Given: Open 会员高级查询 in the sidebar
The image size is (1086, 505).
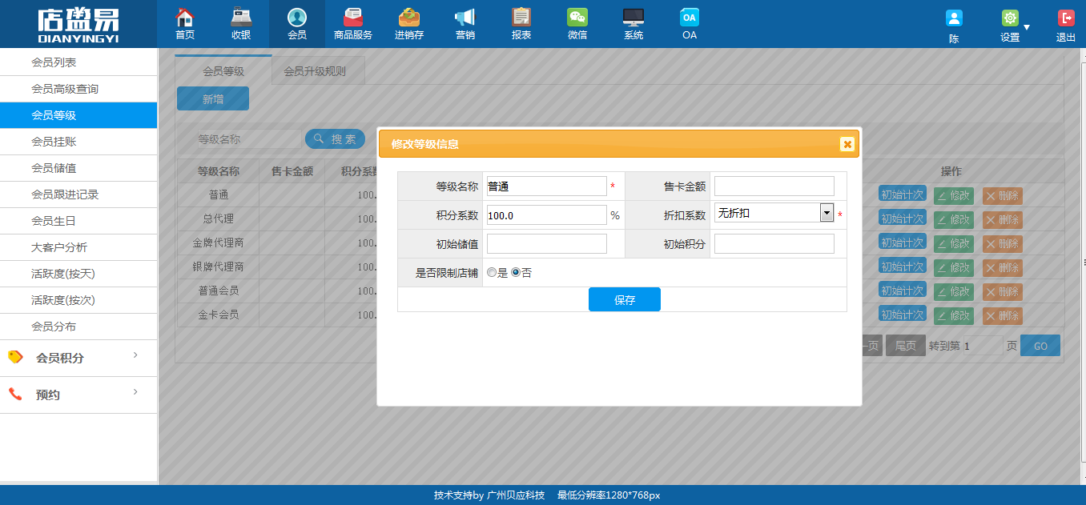Looking at the screenshot, I should point(78,89).
